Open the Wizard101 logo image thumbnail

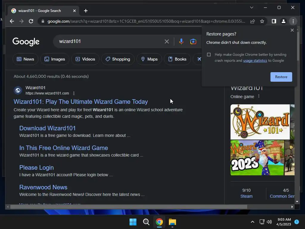pos(260,122)
